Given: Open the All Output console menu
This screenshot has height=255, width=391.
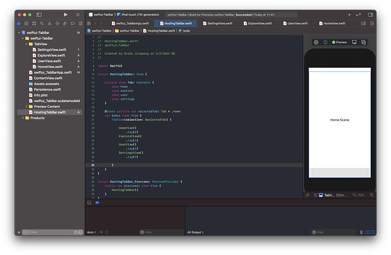Looking at the screenshot, I should 195,232.
